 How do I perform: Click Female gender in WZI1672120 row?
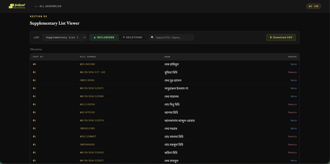click(292, 112)
